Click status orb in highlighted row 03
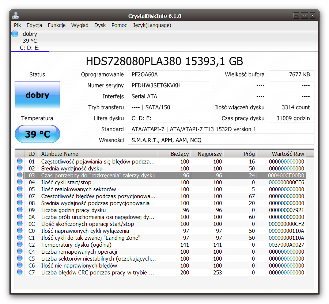The height and width of the screenshot is (304, 329). point(20,175)
